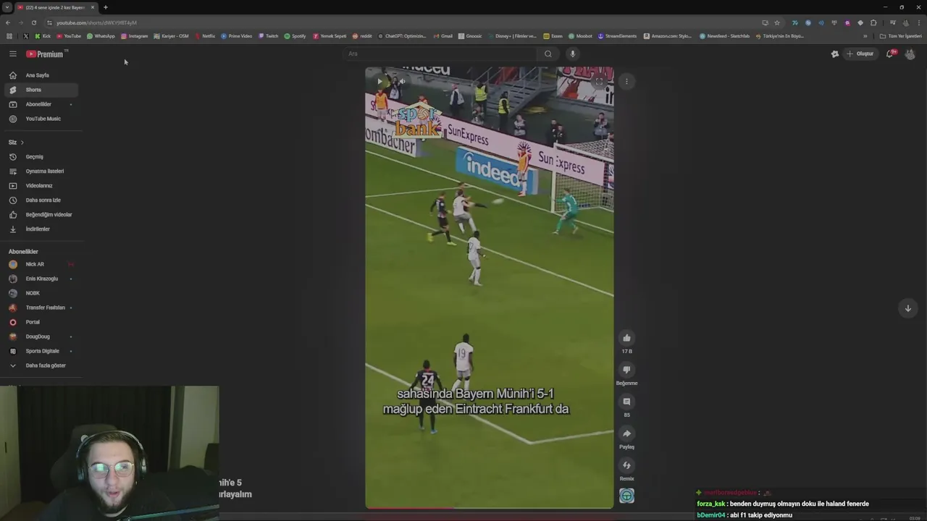Open Portal channel subscription
Viewport: 927px width, 521px height.
[41, 322]
